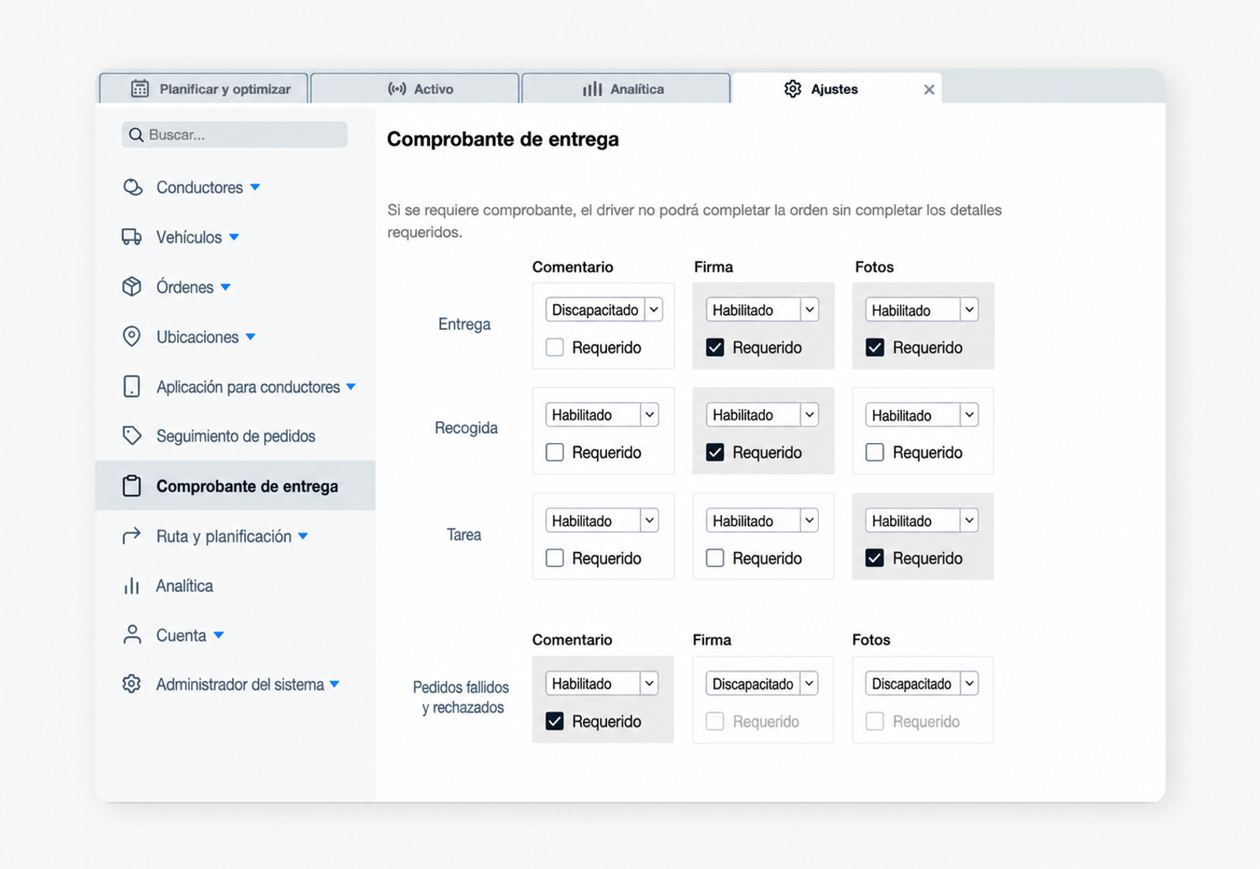Click the broadcast signal icon in Activo tab
This screenshot has height=869, width=1260.
(x=397, y=89)
